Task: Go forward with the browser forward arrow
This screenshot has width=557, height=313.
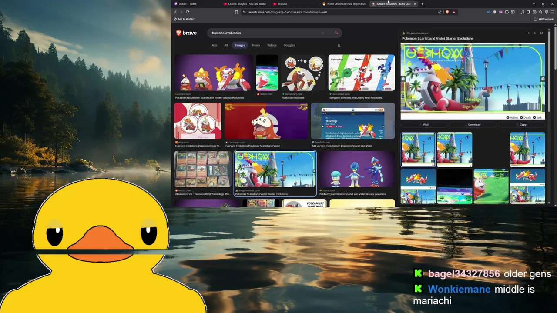Action: coord(181,12)
